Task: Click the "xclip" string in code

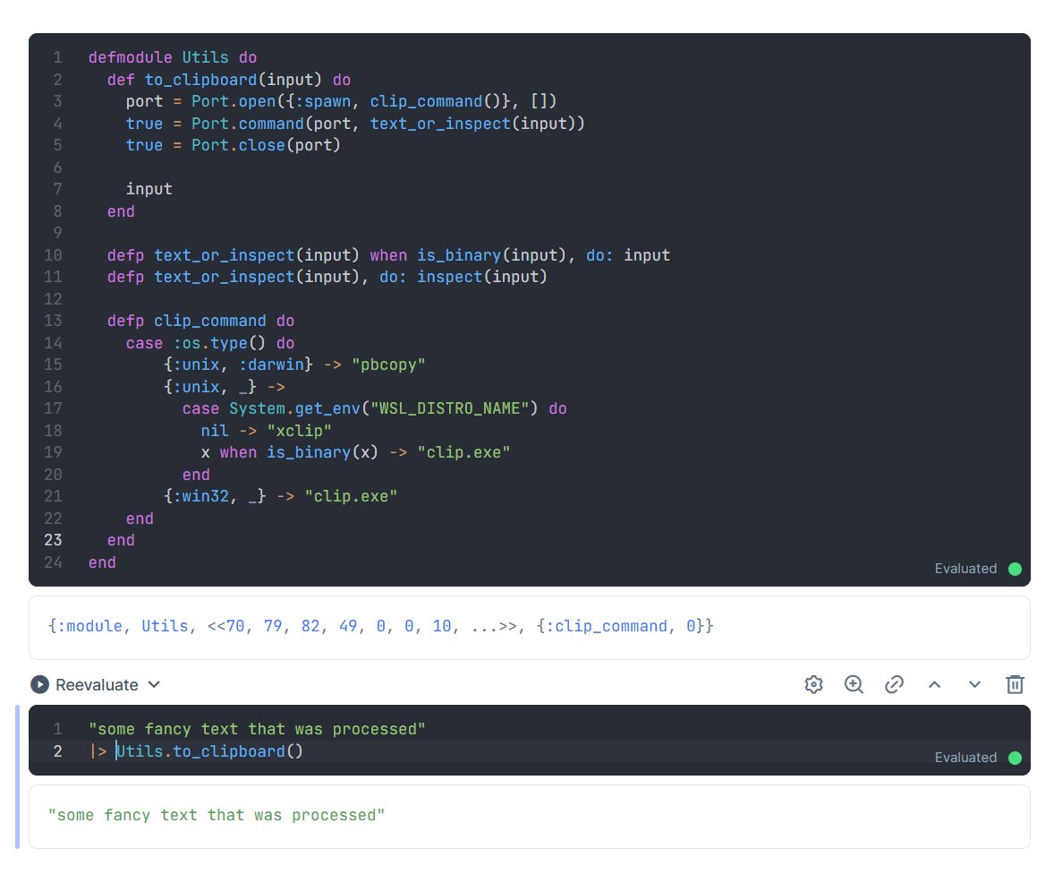Action: pyautogui.click(x=299, y=431)
